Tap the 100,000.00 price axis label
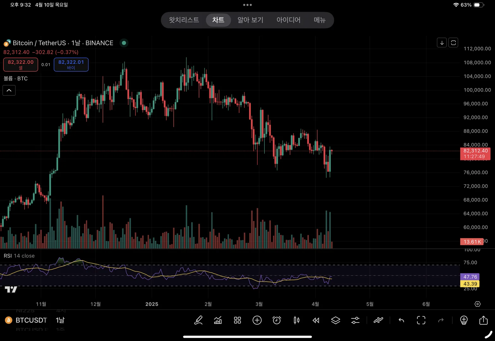The height and width of the screenshot is (341, 495). point(477,90)
